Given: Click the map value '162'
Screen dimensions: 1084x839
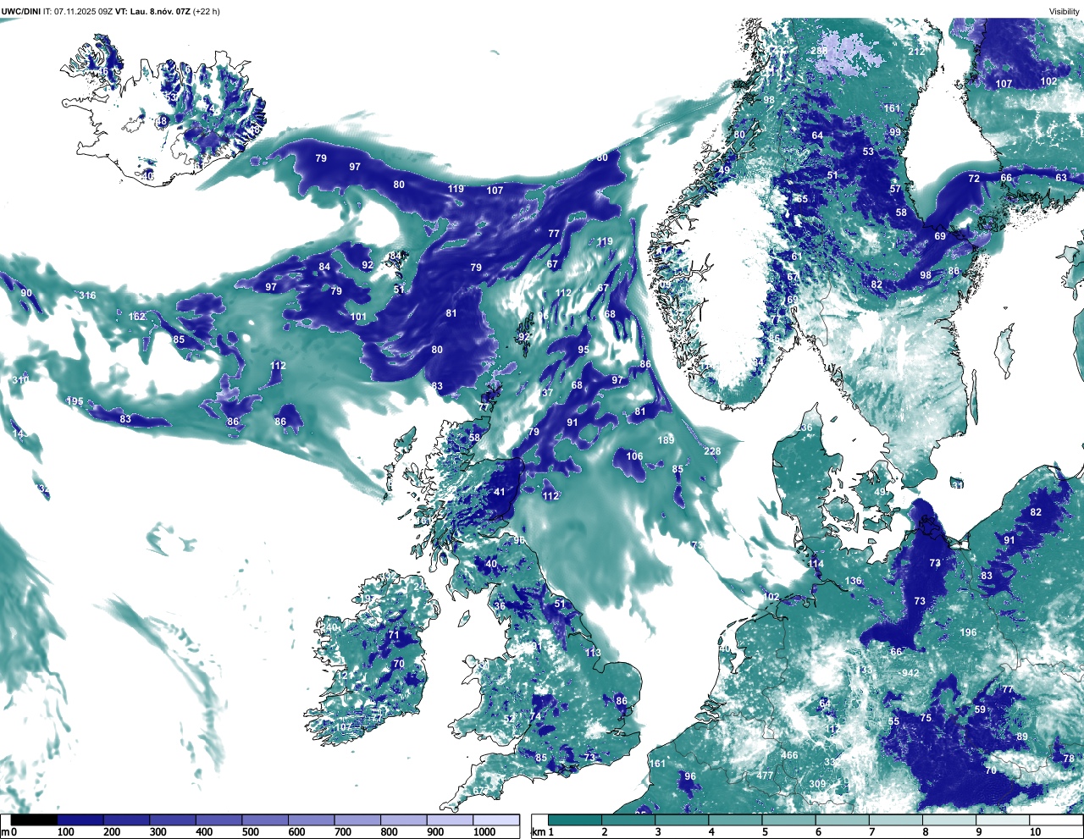Looking at the screenshot, I should pos(137,317).
